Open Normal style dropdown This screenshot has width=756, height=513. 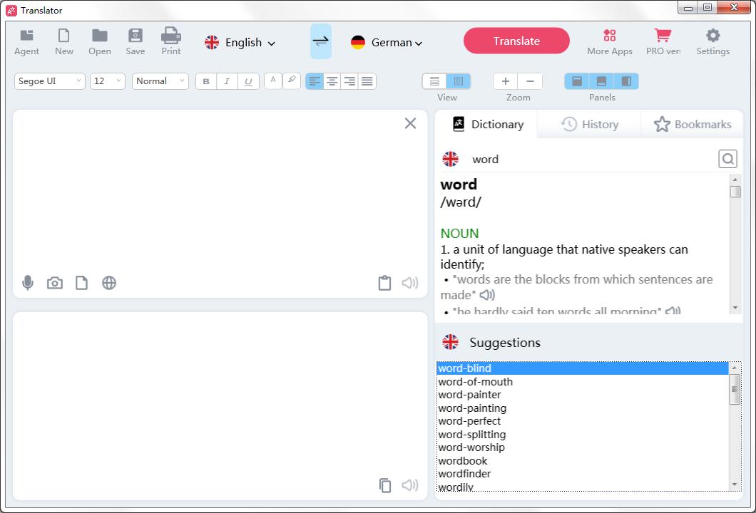[x=160, y=81]
